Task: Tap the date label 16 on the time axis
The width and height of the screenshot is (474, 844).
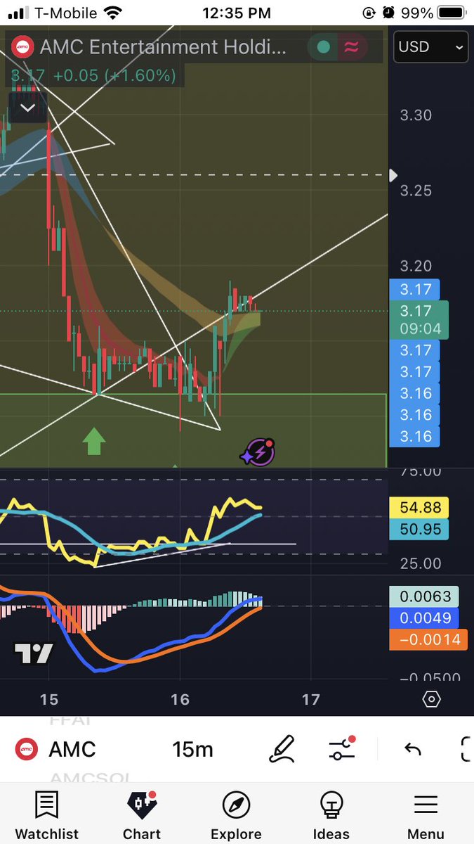Action: (180, 699)
